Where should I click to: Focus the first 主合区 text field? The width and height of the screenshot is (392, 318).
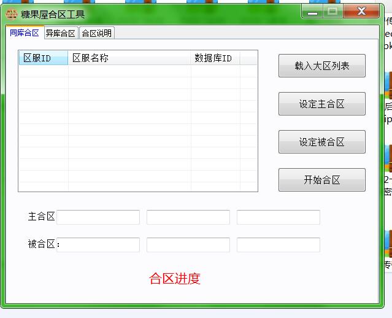[98, 217]
